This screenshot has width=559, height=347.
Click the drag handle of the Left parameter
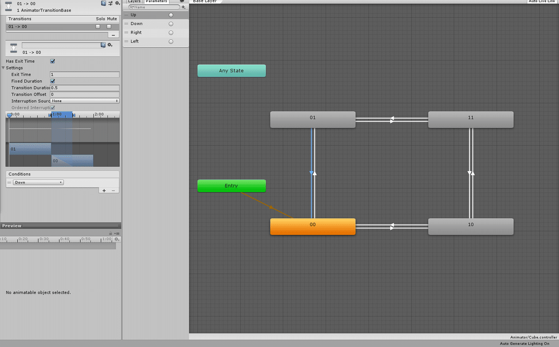[126, 41]
